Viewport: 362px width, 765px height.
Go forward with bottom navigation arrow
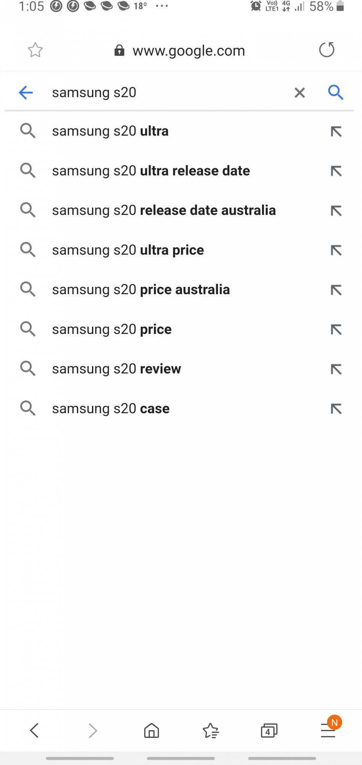(93, 731)
